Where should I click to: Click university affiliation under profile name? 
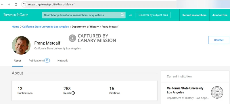coord(57,48)
